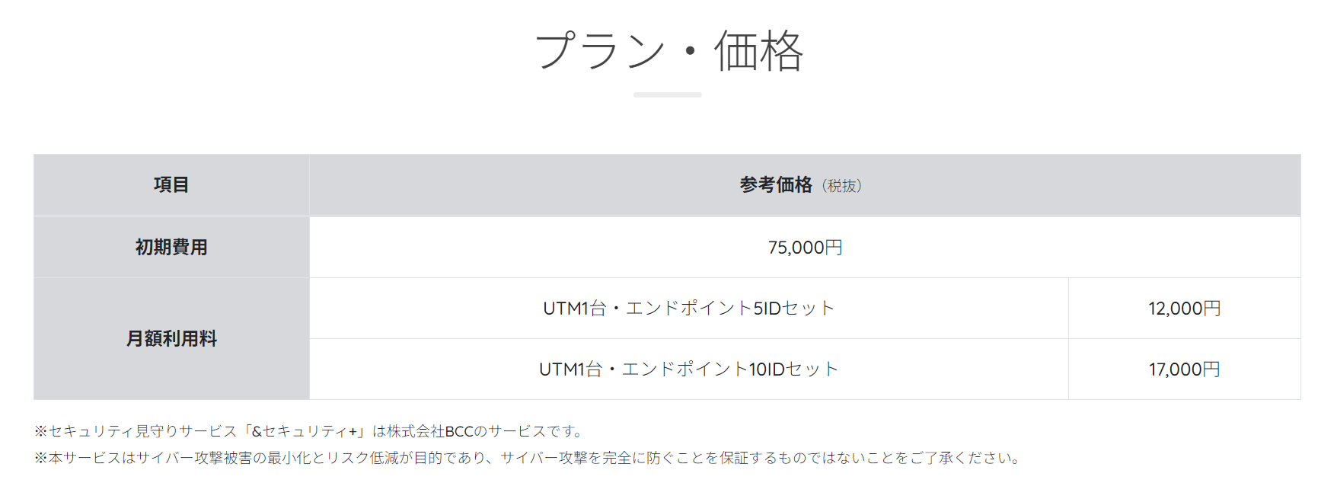The width and height of the screenshot is (1337, 499).
Task: Click the small （税抜） label
Action: [843, 186]
